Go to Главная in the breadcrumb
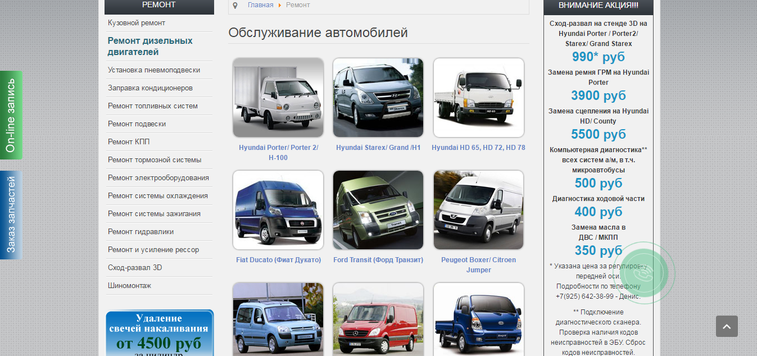 (x=261, y=5)
